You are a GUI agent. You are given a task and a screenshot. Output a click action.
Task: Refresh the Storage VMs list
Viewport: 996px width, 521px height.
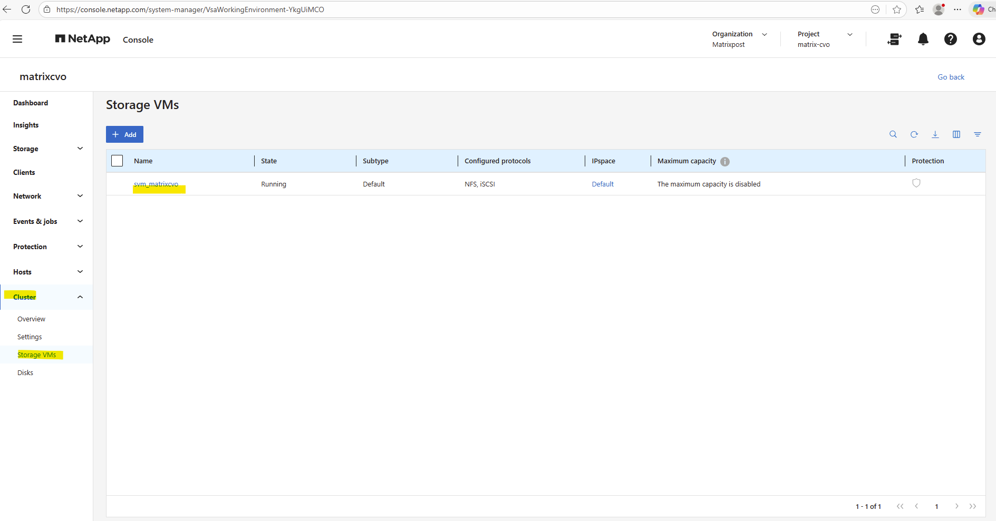(914, 134)
